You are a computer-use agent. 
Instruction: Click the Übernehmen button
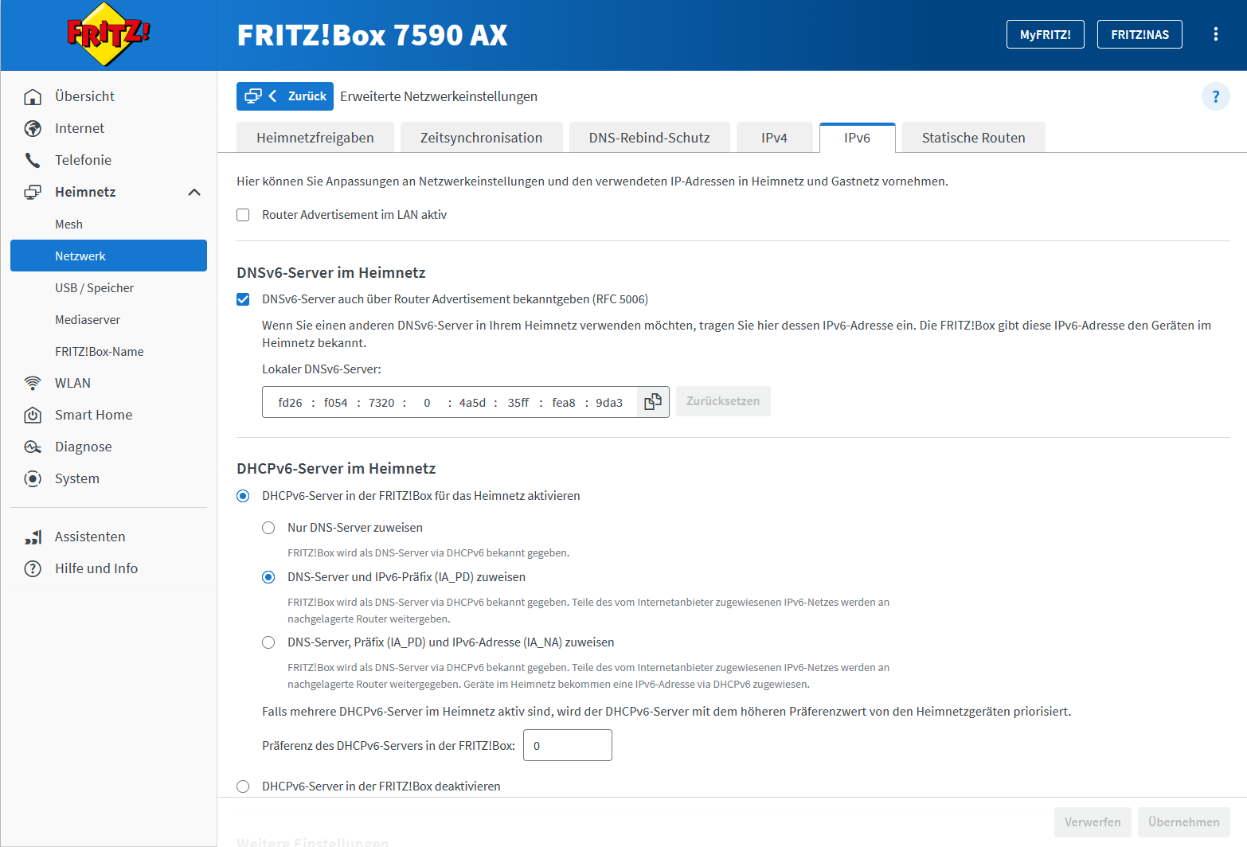click(x=1184, y=822)
